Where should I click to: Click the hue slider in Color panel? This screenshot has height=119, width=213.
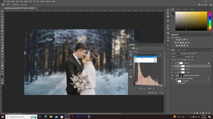[x=210, y=21]
